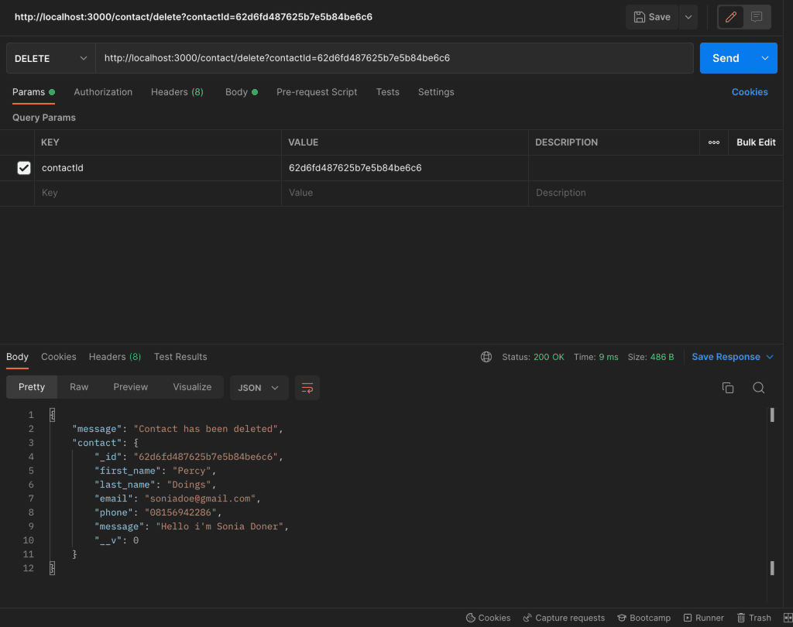Click the wrap lines icon

coord(307,388)
